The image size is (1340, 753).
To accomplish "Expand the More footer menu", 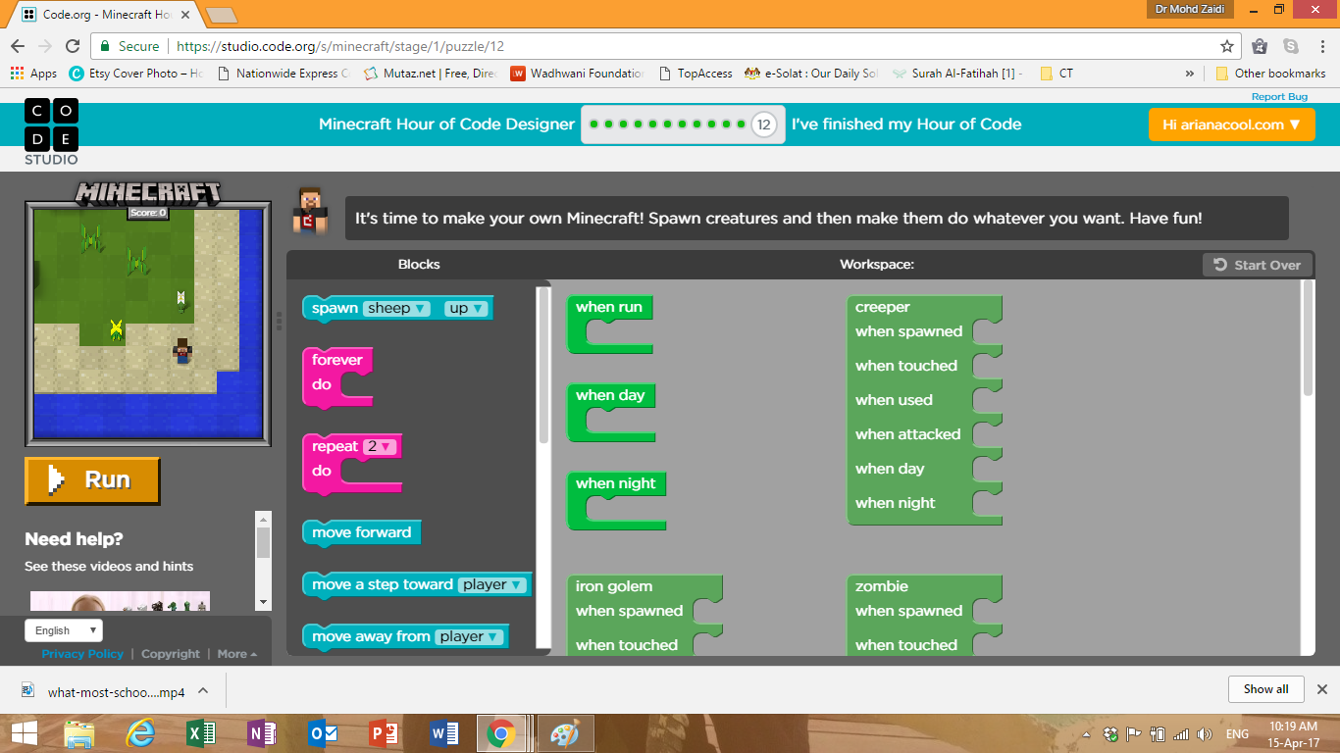I will (x=237, y=654).
